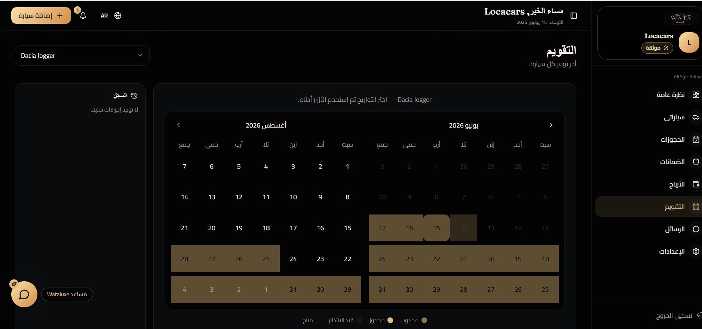Select August 19 in the calendar

[239, 228]
